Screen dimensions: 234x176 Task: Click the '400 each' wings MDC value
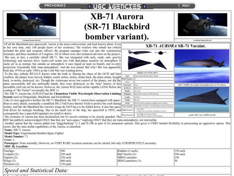(66, 161)
